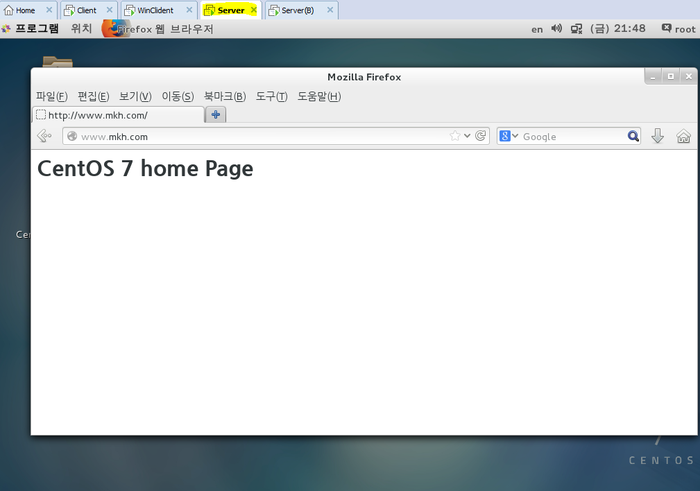This screenshot has height=491, width=700.
Task: Open the 위치 places menu
Action: tap(81, 29)
